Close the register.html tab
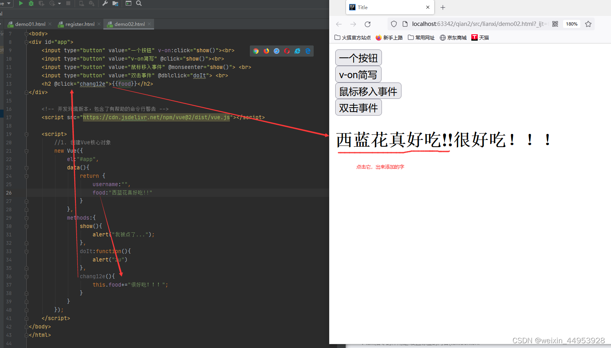Screen dimensions: 611x348 (x=99, y=24)
